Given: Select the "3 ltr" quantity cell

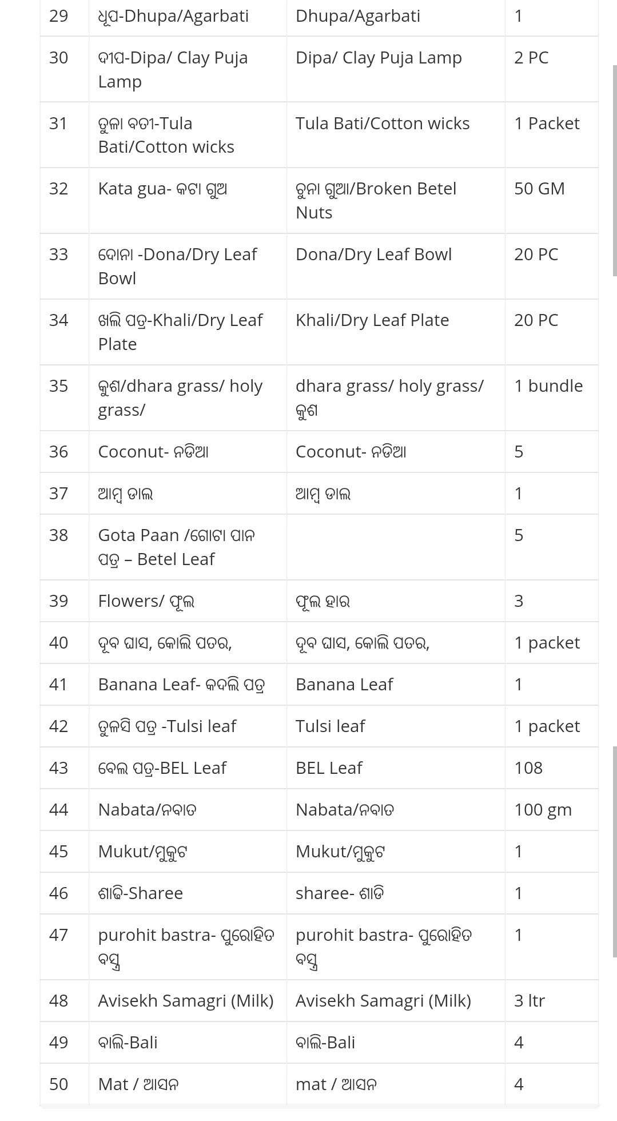Looking at the screenshot, I should 530,1000.
